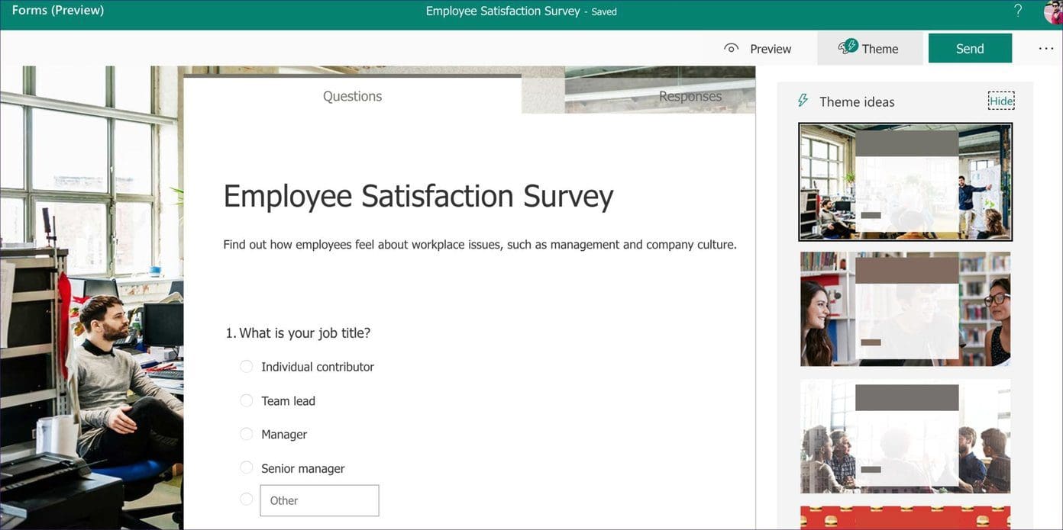This screenshot has width=1063, height=530.
Task: Select the Other radio option
Action: [246, 499]
